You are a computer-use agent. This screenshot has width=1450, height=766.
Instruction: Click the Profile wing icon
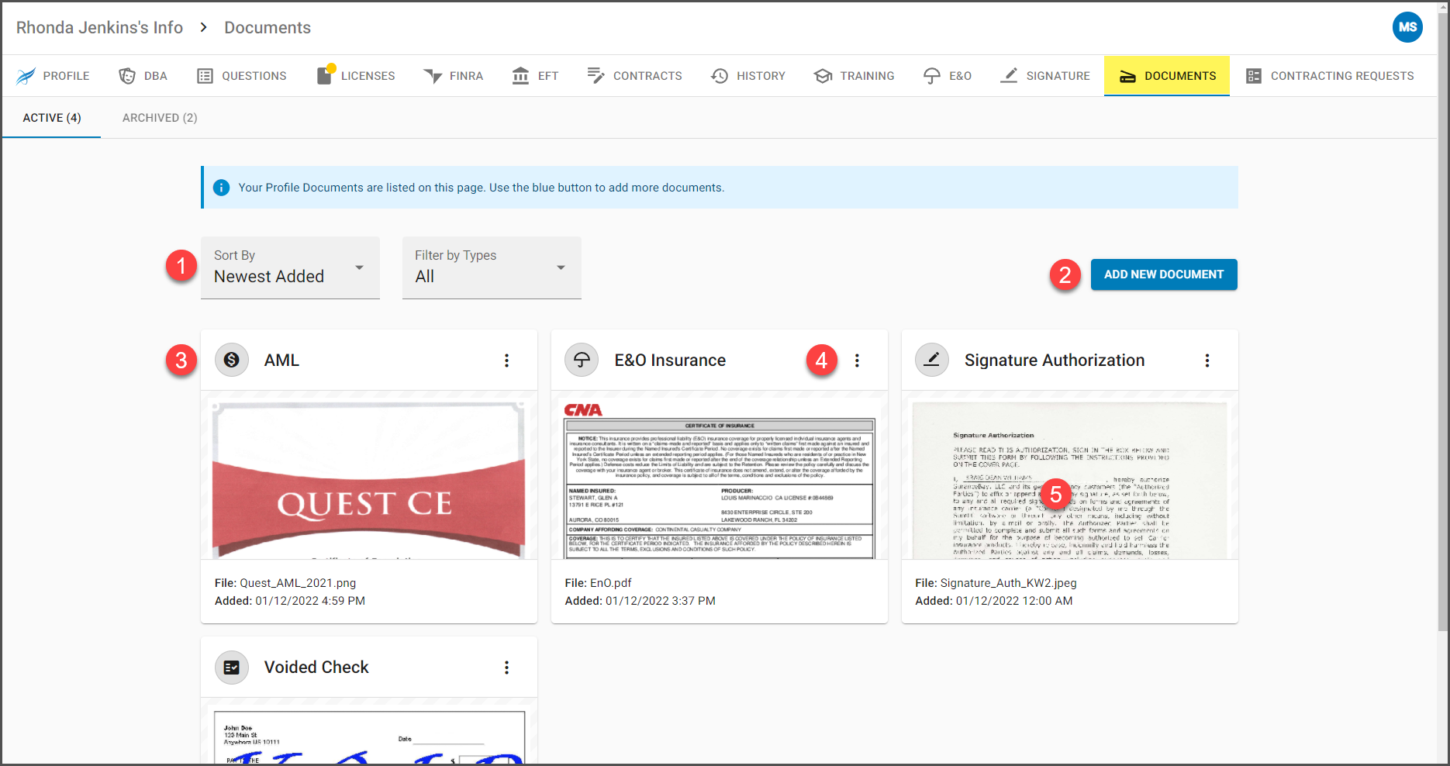[26, 76]
